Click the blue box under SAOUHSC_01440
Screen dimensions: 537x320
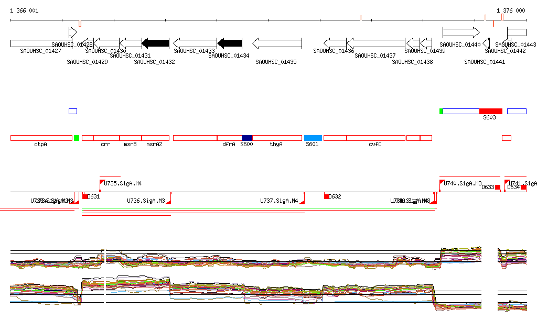click(x=461, y=111)
